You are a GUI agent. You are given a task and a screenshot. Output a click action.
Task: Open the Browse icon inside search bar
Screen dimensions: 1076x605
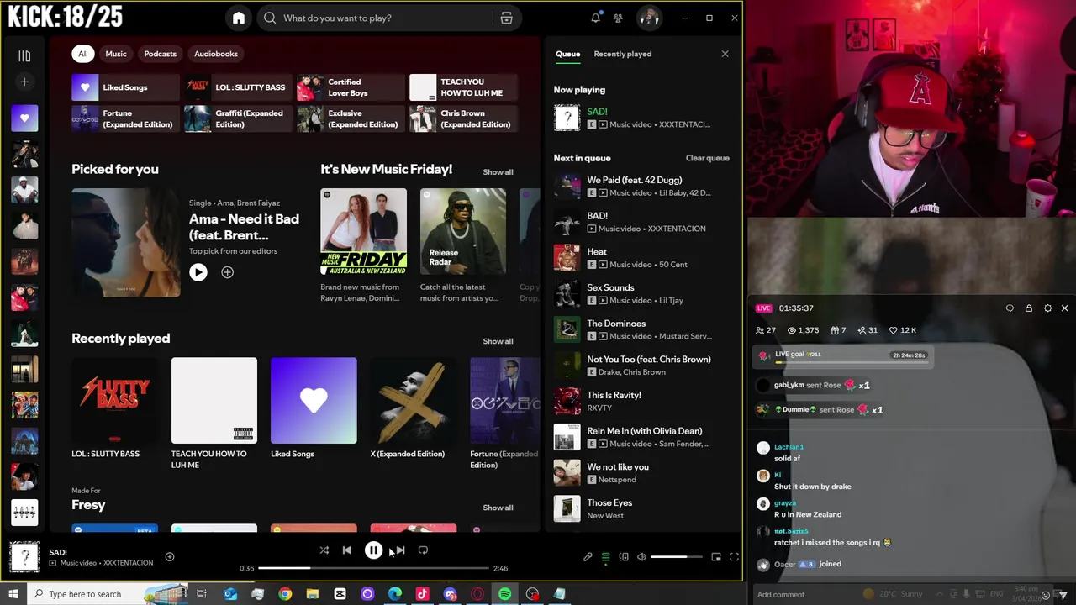(506, 18)
